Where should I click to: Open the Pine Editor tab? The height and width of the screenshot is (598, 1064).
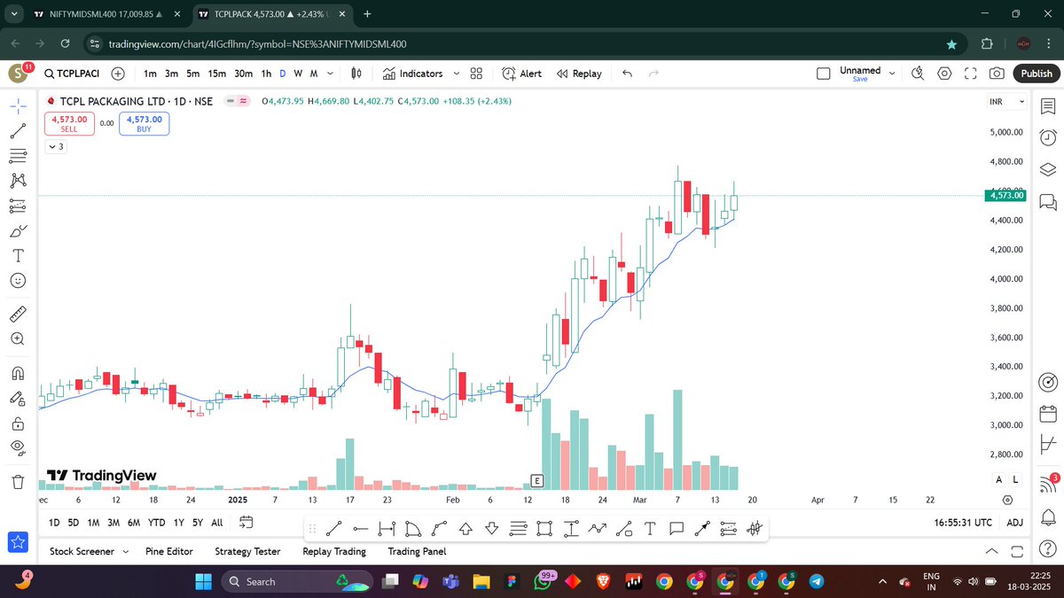[168, 551]
